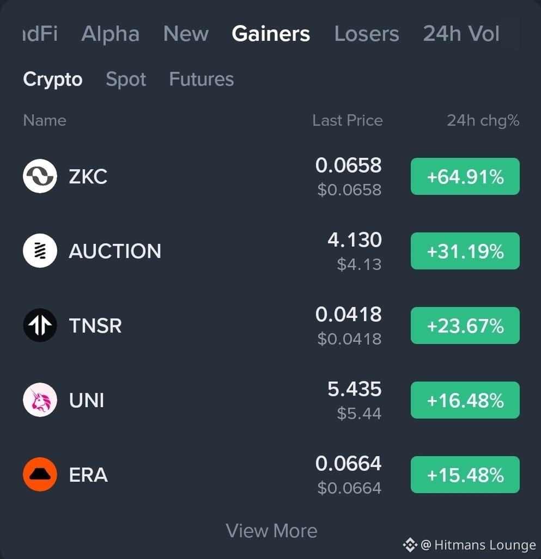This screenshot has height=559, width=541.
Task: Tap the UNI unicorn logo icon
Action: tap(40, 400)
